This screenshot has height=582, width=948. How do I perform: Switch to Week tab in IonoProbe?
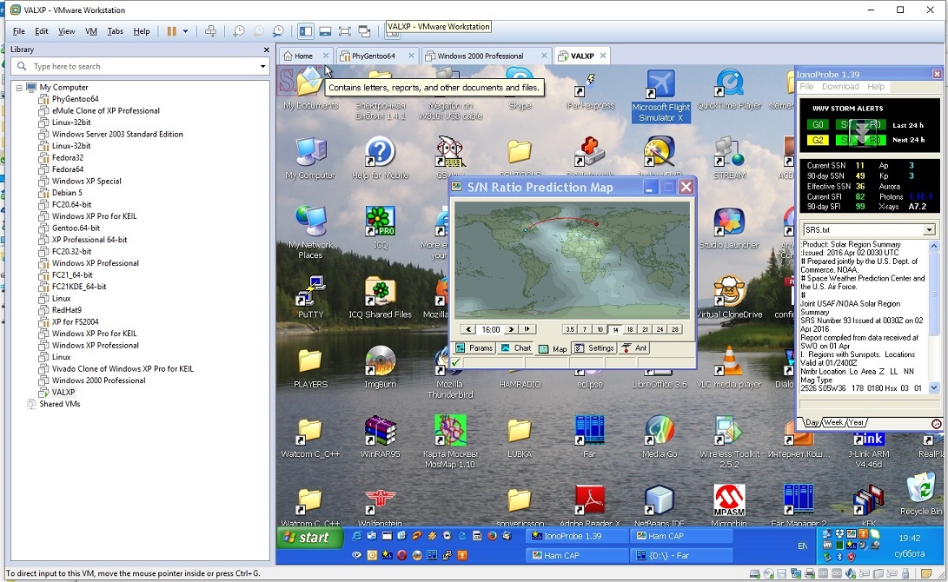pos(833,422)
